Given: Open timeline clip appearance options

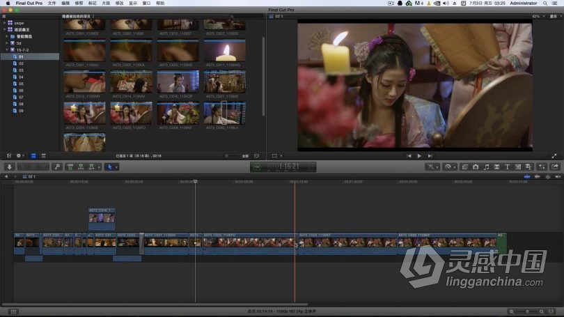Looking at the screenshot, I should point(551,311).
